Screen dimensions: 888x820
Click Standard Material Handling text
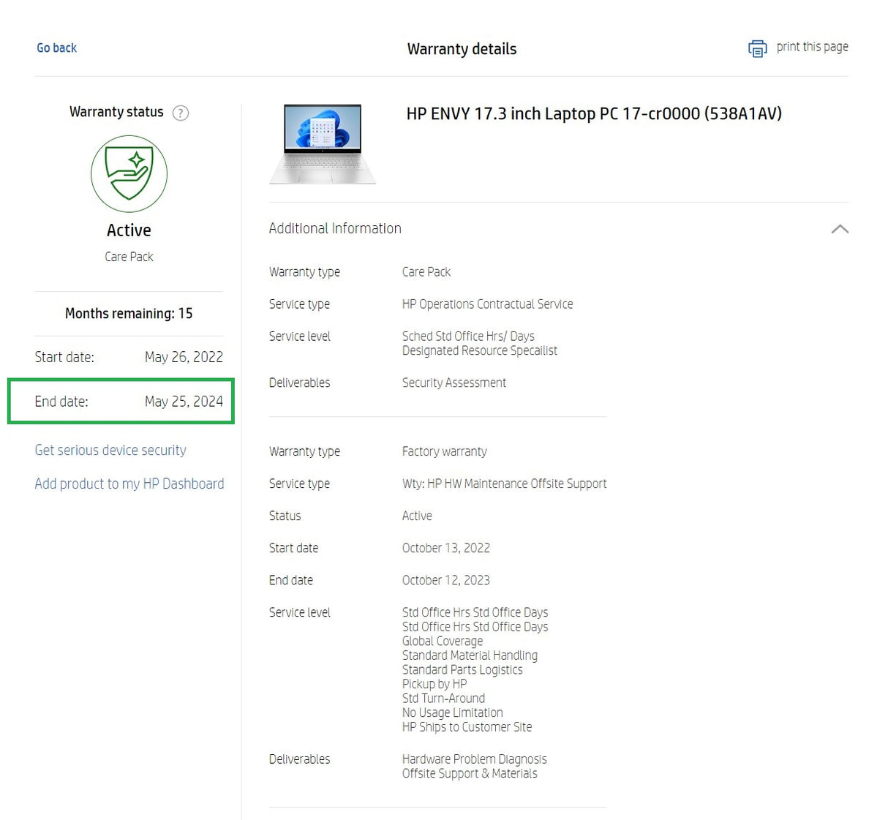click(x=470, y=655)
